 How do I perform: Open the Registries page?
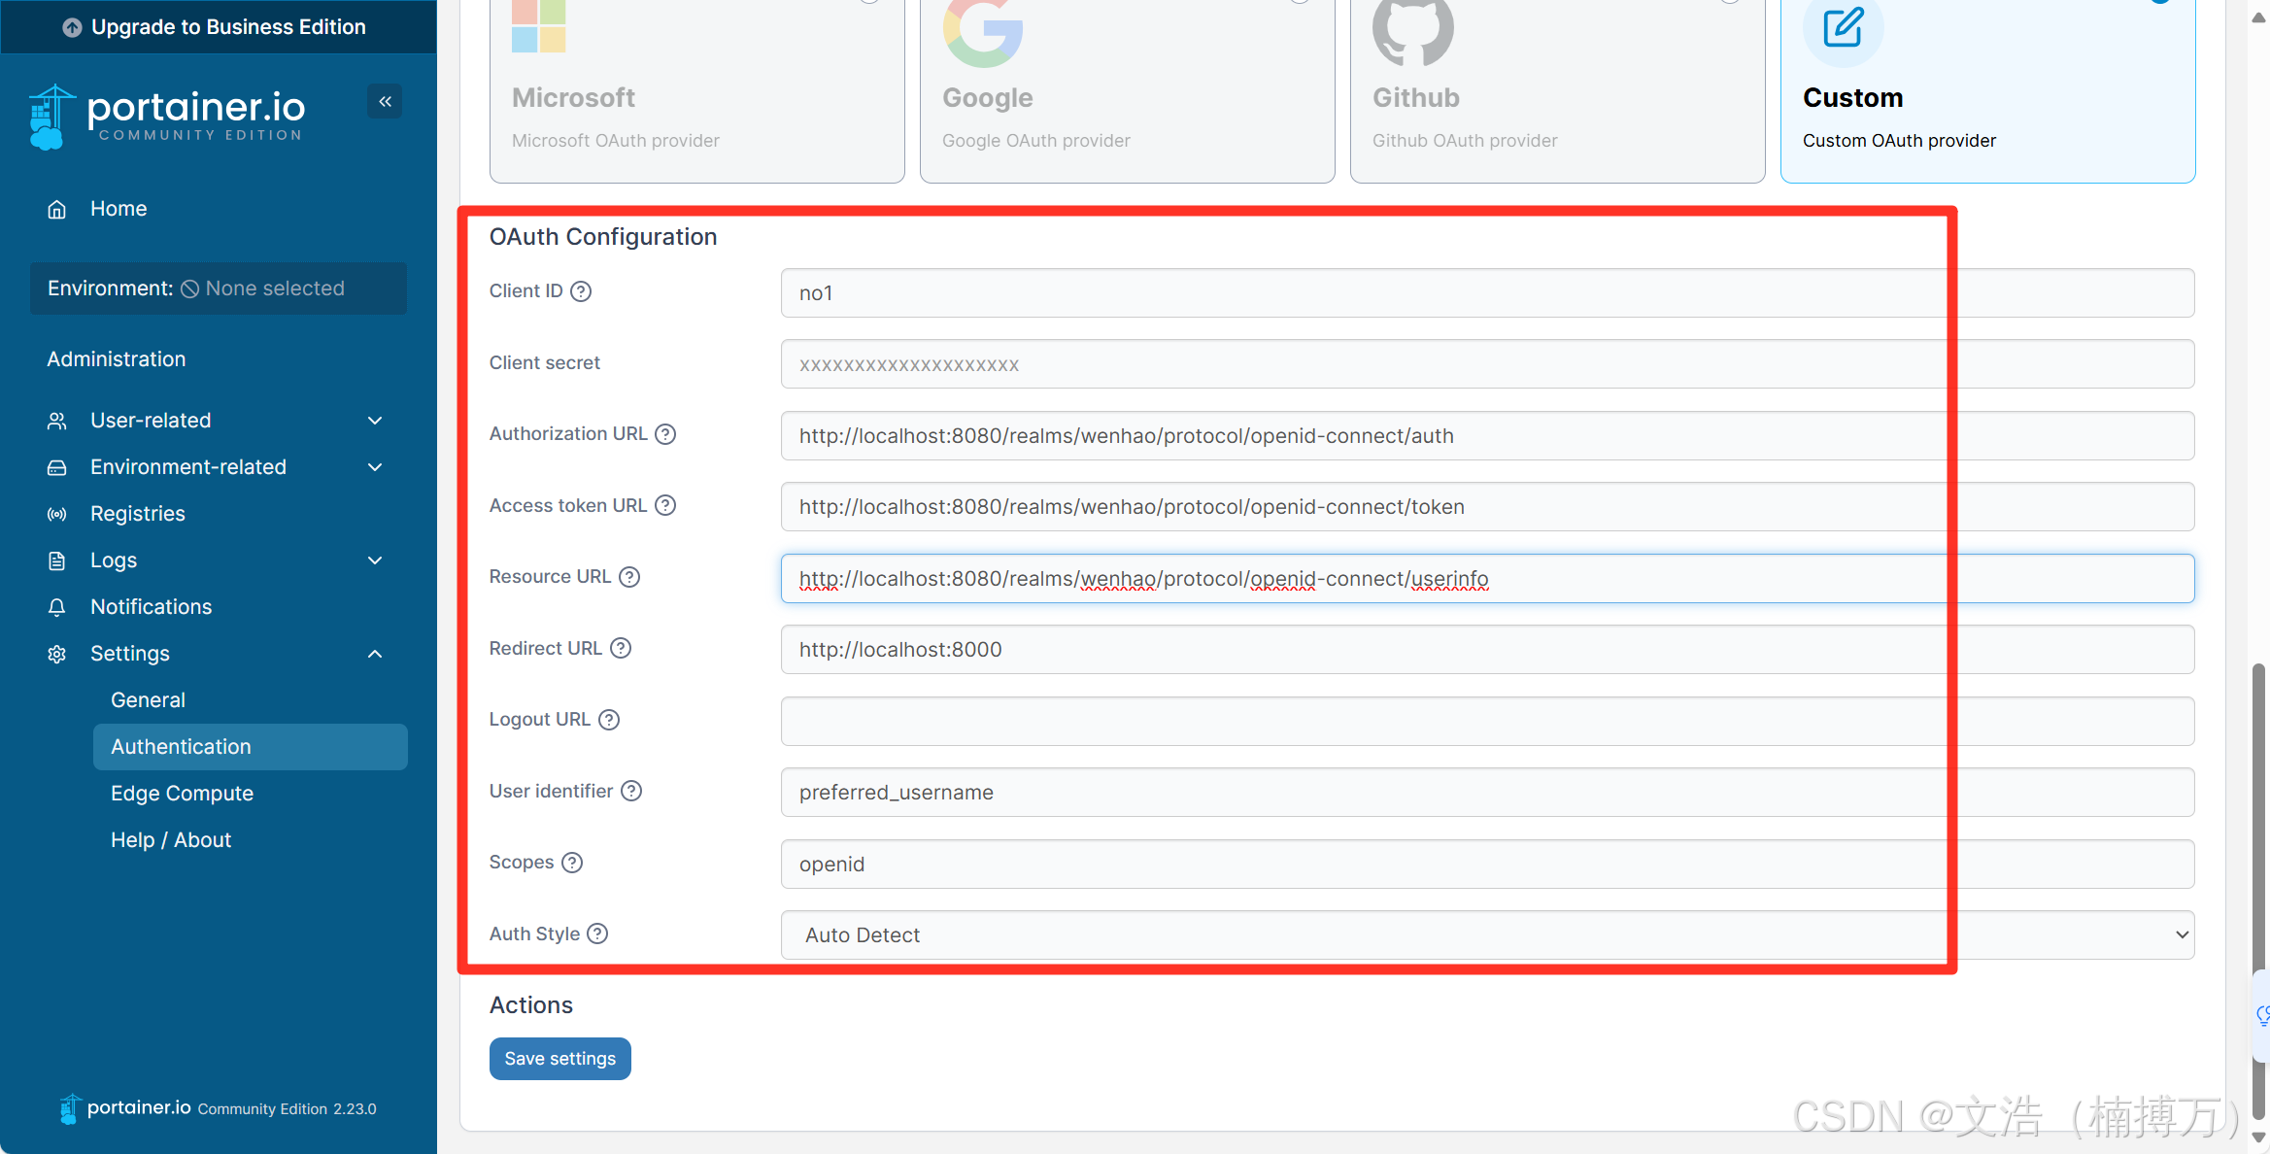138,514
